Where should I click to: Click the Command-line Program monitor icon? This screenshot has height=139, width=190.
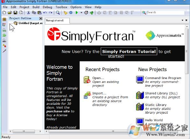click(x=140, y=80)
